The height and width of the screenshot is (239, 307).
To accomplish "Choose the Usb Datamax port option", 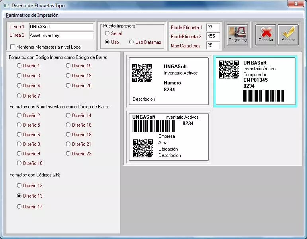I will tap(132, 42).
